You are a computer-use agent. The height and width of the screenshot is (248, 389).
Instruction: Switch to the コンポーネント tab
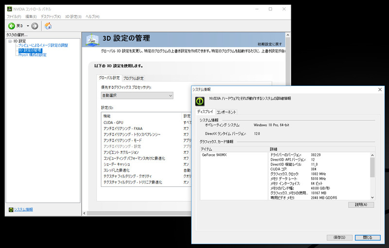(x=226, y=112)
